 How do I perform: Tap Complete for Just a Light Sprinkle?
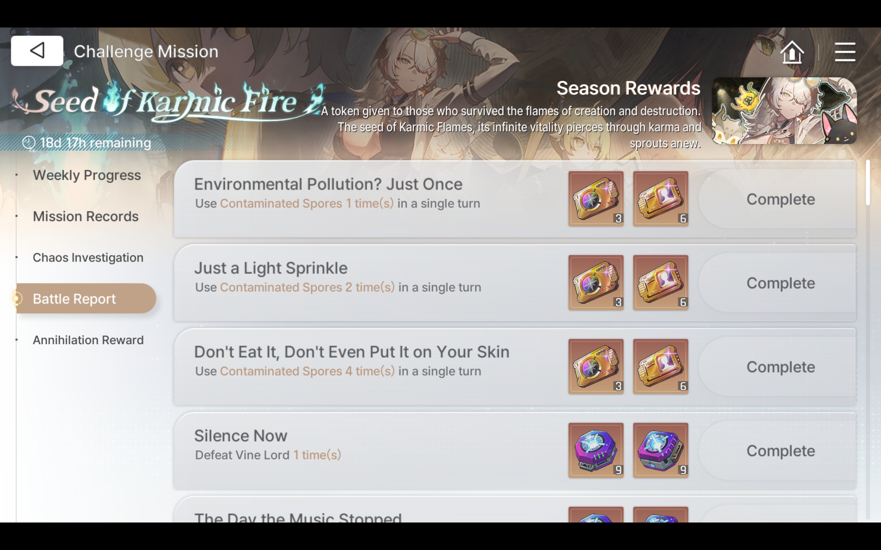point(780,283)
